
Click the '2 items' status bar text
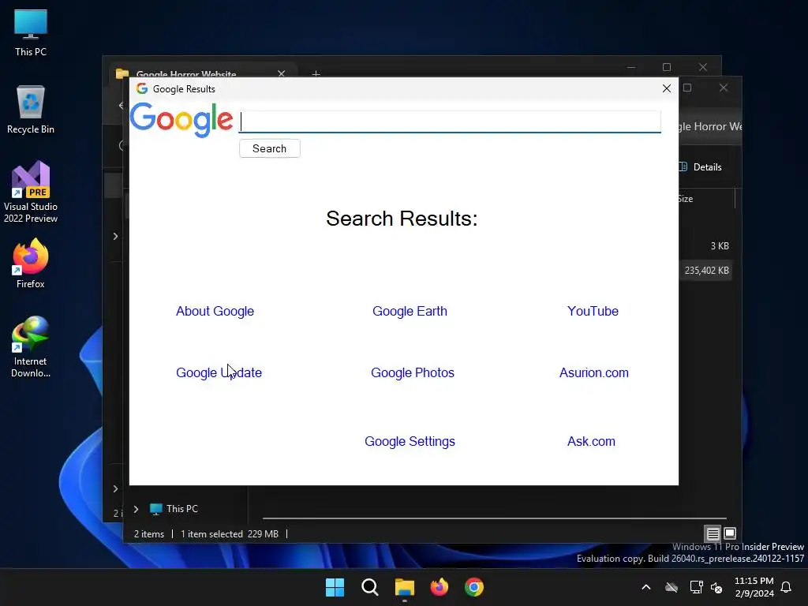tap(149, 534)
